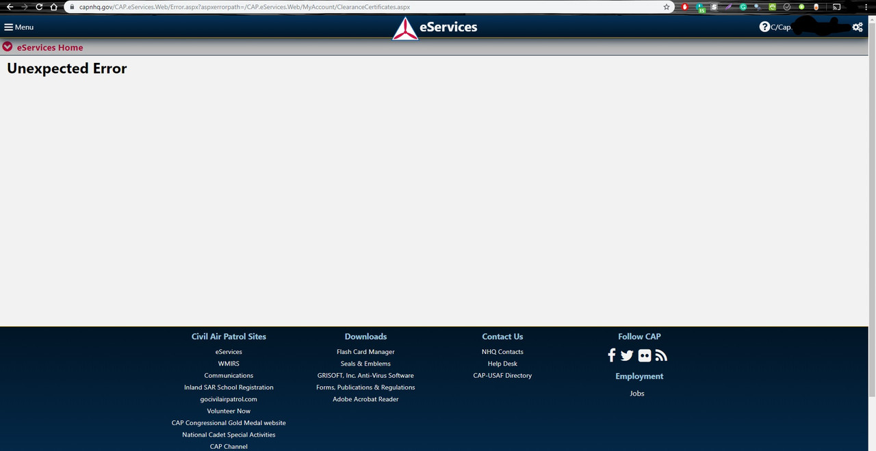Open the S extension icon
The height and width of the screenshot is (451, 876).
pyautogui.click(x=714, y=7)
